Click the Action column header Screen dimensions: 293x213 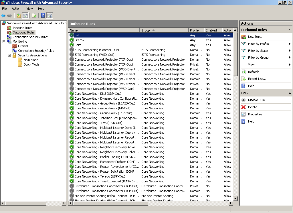click(228, 30)
